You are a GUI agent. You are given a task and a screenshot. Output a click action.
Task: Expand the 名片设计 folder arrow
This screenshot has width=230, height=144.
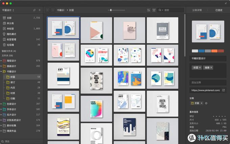[x=1, y=115]
